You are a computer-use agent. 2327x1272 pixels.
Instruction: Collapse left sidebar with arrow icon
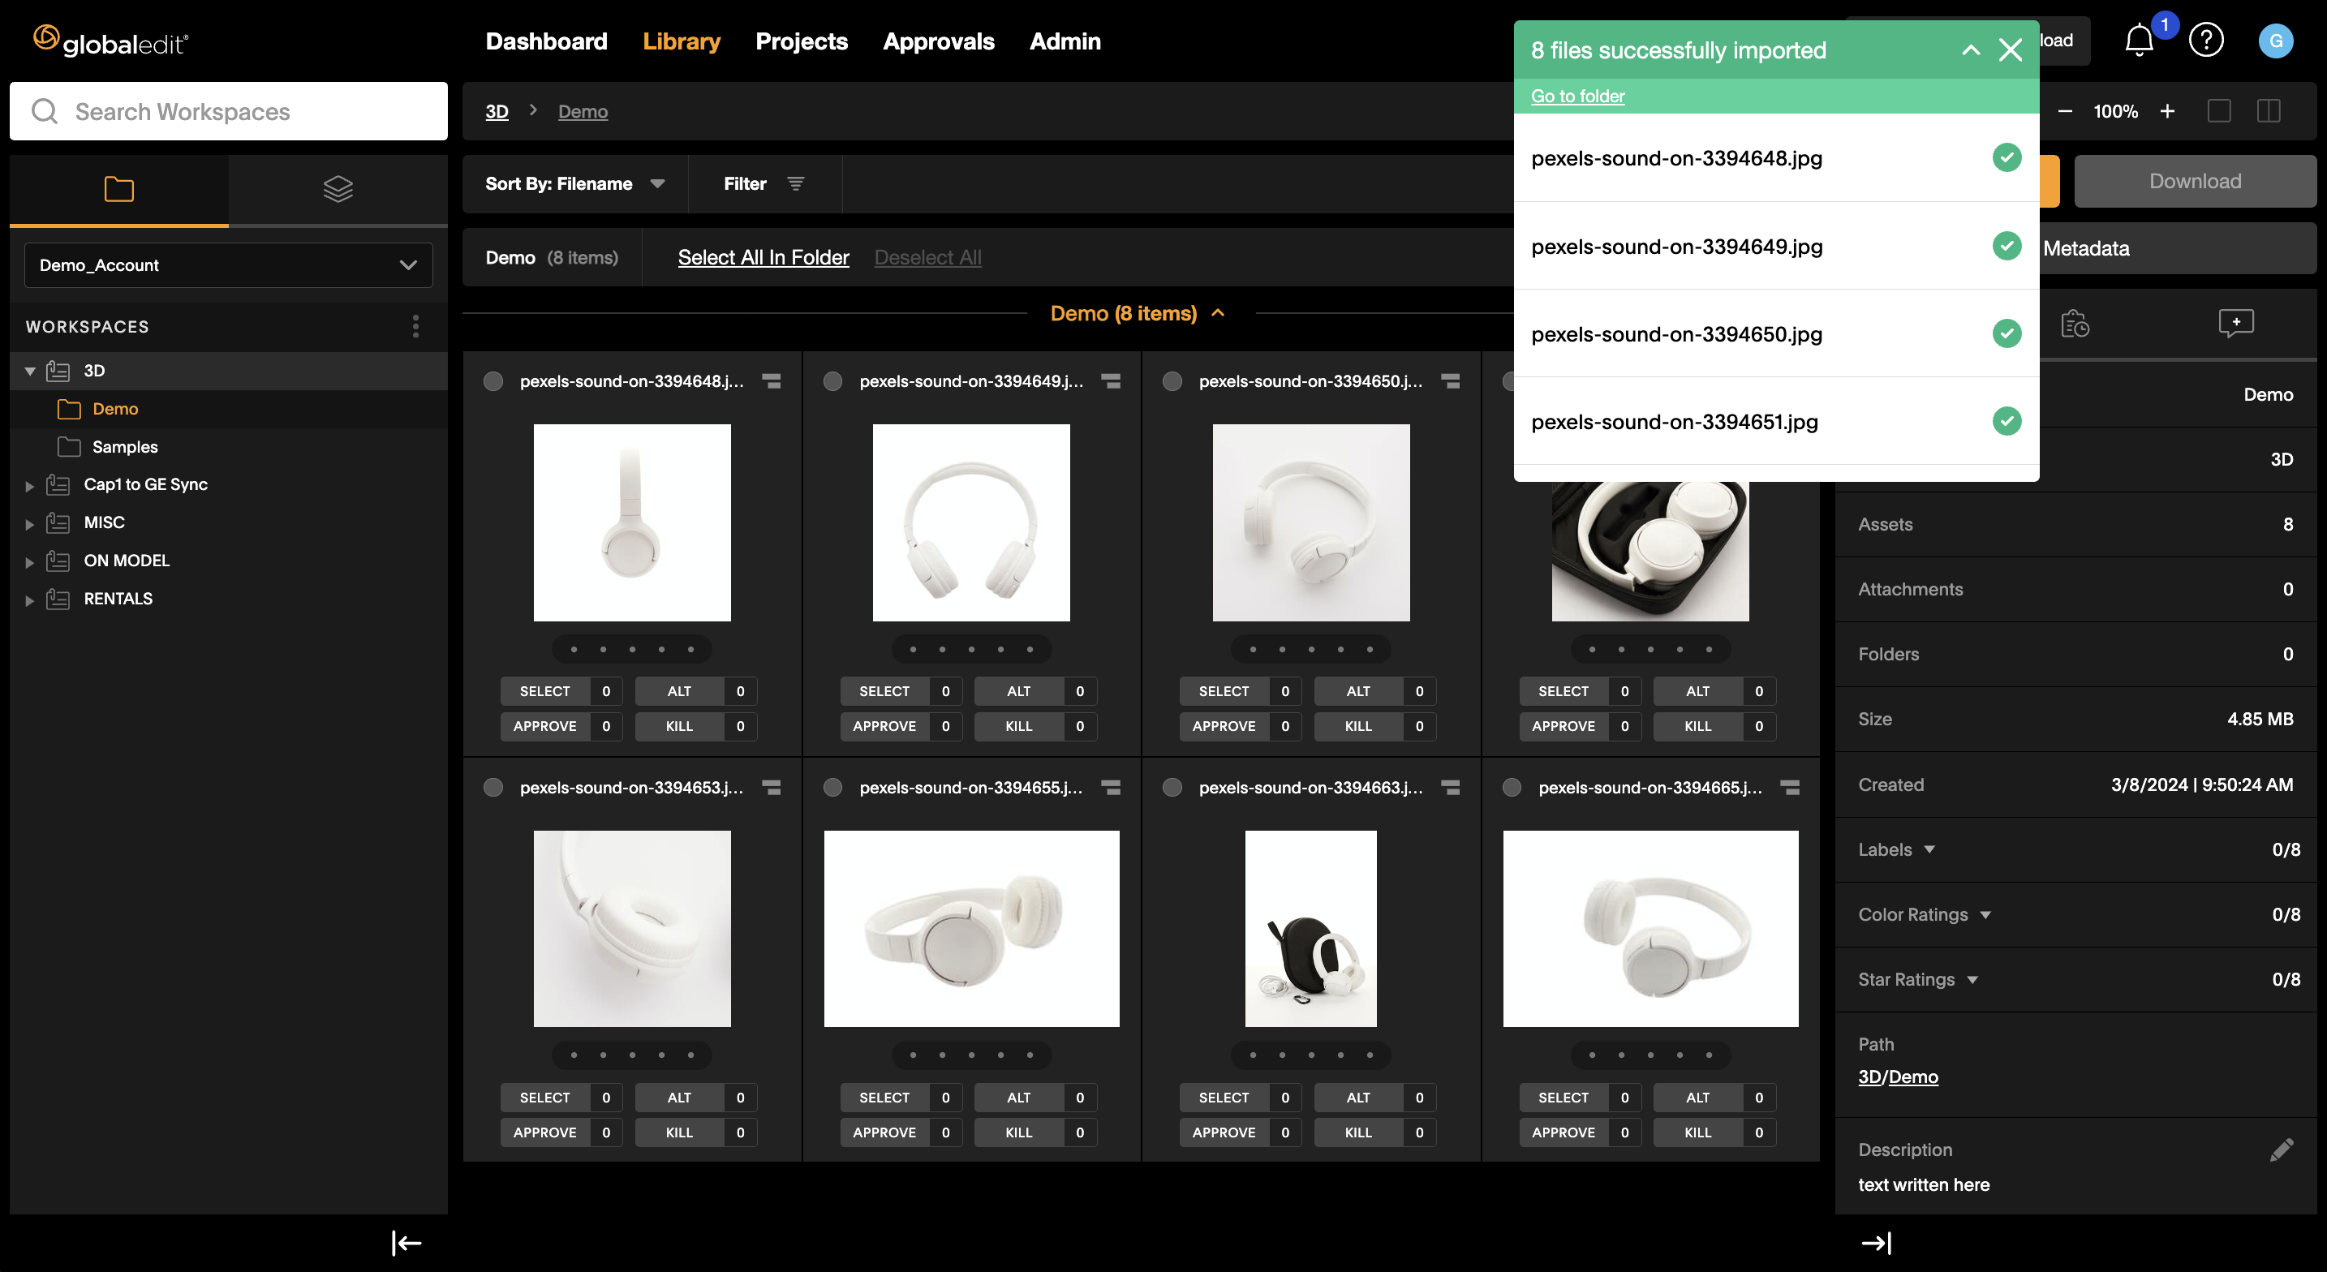406,1243
